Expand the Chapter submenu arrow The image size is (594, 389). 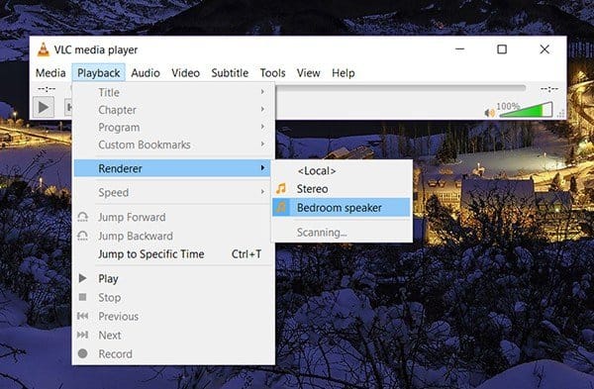262,110
